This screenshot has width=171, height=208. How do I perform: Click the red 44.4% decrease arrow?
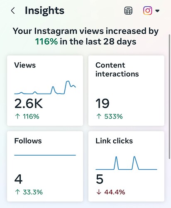(99, 192)
